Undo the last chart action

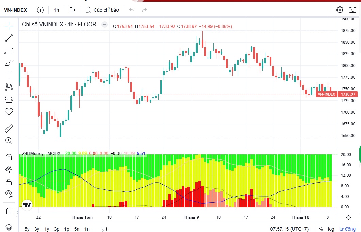[132, 10]
